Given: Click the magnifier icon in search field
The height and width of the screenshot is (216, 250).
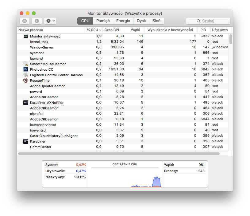Looking at the screenshot, I should (x=198, y=21).
